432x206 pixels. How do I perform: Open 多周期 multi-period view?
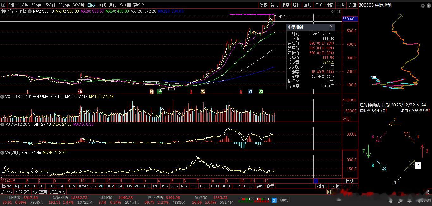(x=125, y=5)
